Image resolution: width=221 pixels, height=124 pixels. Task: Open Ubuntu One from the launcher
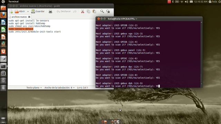click(x=3, y=52)
